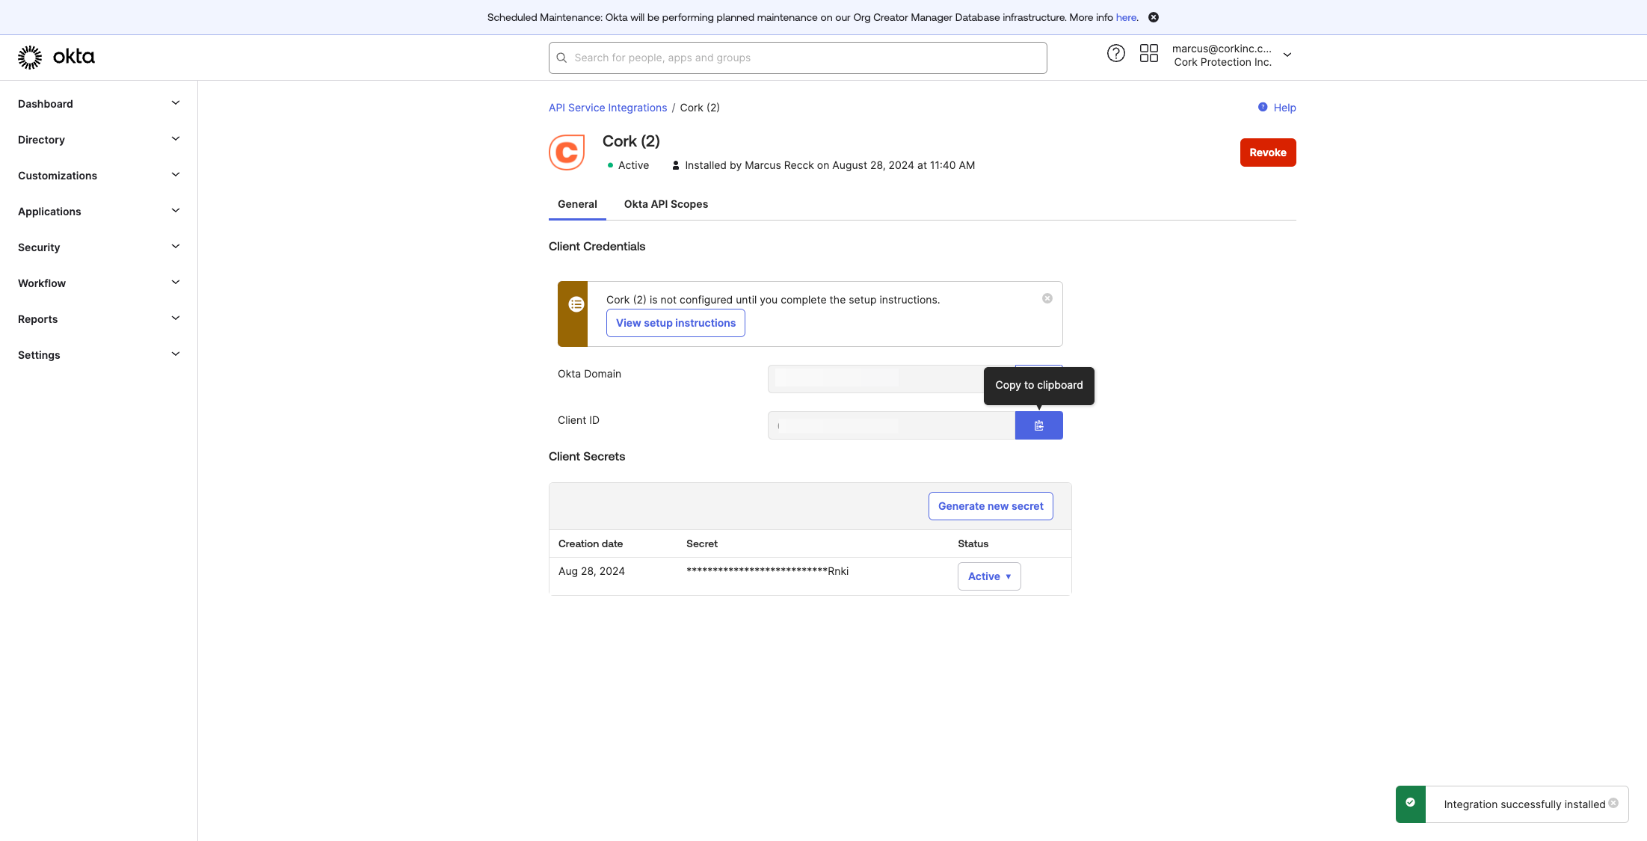Click the Creation date column header

(x=590, y=543)
